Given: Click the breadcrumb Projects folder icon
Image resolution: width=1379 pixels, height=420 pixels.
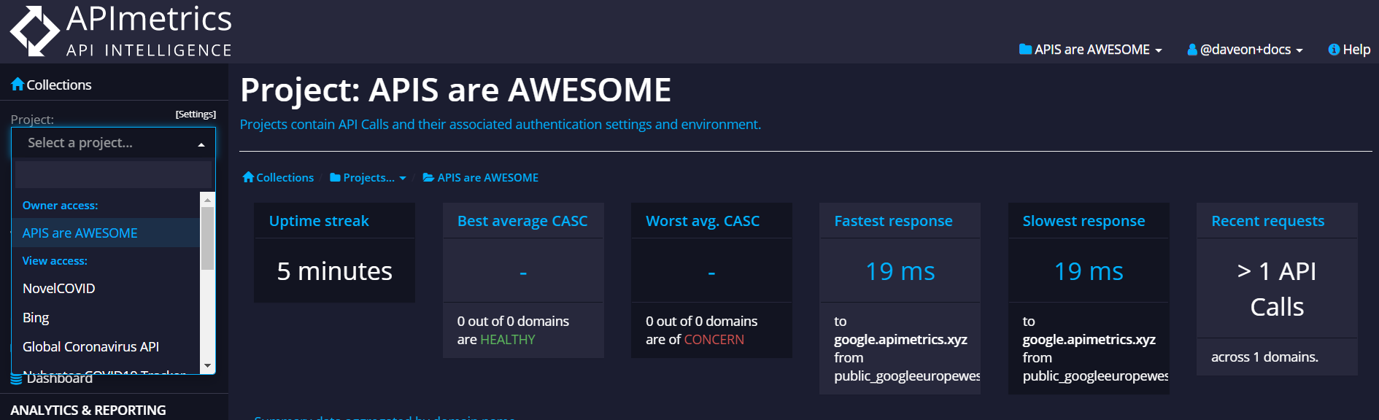Looking at the screenshot, I should pos(335,177).
